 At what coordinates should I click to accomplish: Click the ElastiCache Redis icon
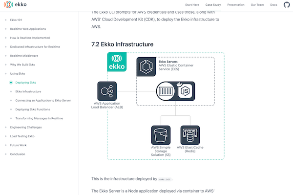(190, 135)
